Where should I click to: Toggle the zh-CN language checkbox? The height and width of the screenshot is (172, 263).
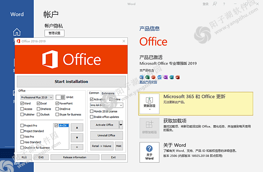click(x=56, y=126)
